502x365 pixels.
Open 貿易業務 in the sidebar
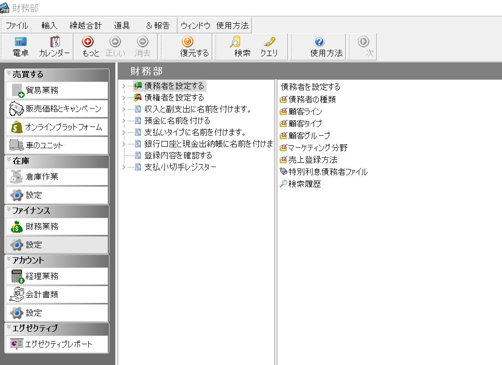click(57, 90)
